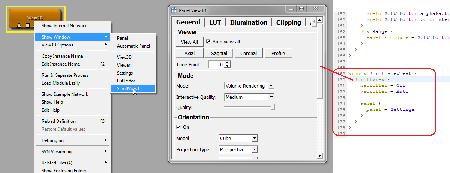Screen dimensions: 450x173
Task: Click the Quality slider handle
Action: 273,107
